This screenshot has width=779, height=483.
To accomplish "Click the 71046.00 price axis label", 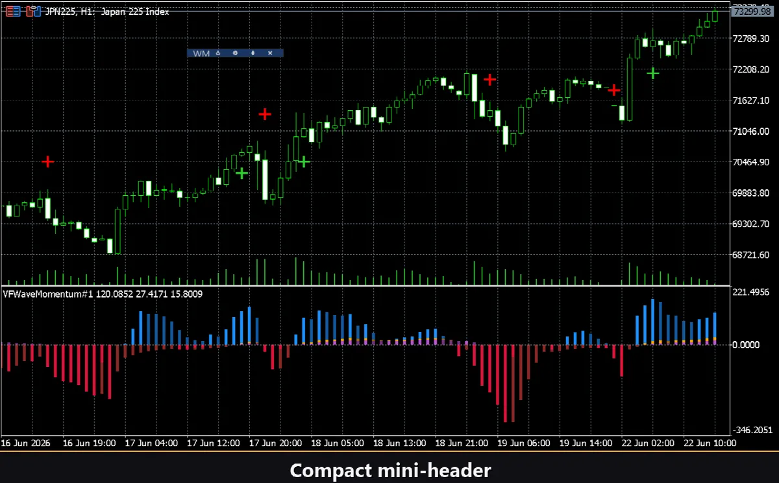I will (751, 131).
